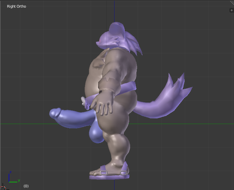The image size is (234, 190).
Task: Click the blue Z axis of mini gizmo
Action: [x=9, y=178]
